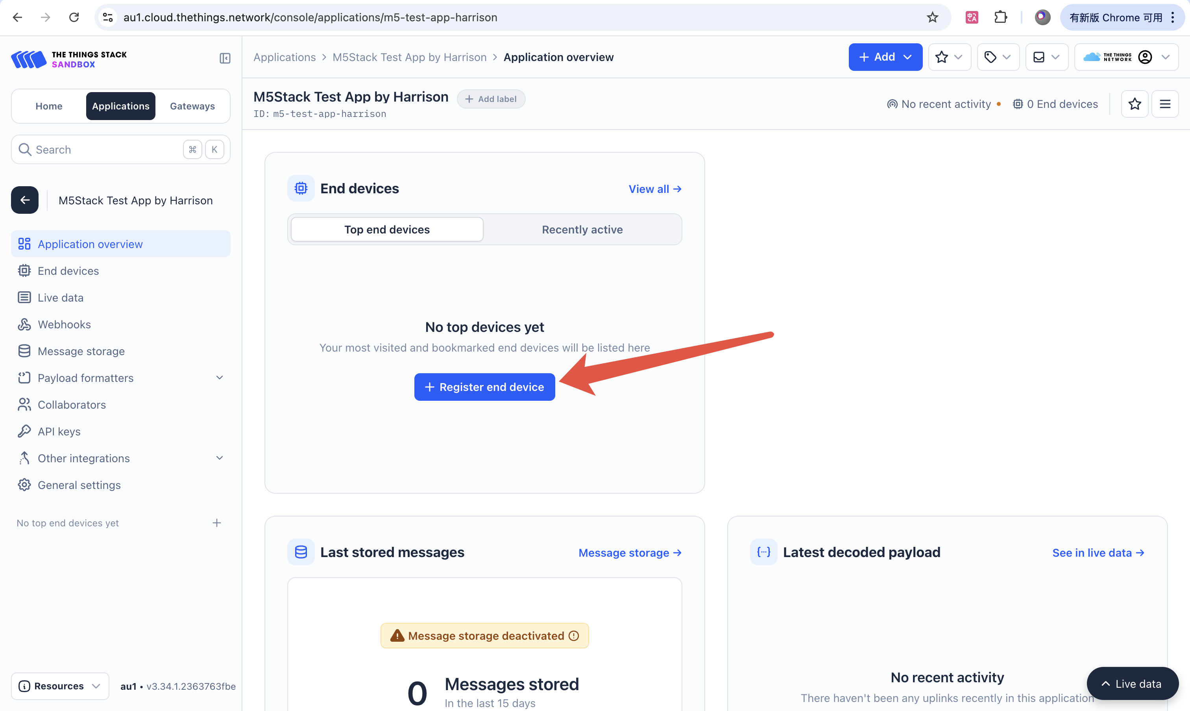Click the 0 End devices status text
The height and width of the screenshot is (711, 1190).
pyautogui.click(x=1055, y=104)
